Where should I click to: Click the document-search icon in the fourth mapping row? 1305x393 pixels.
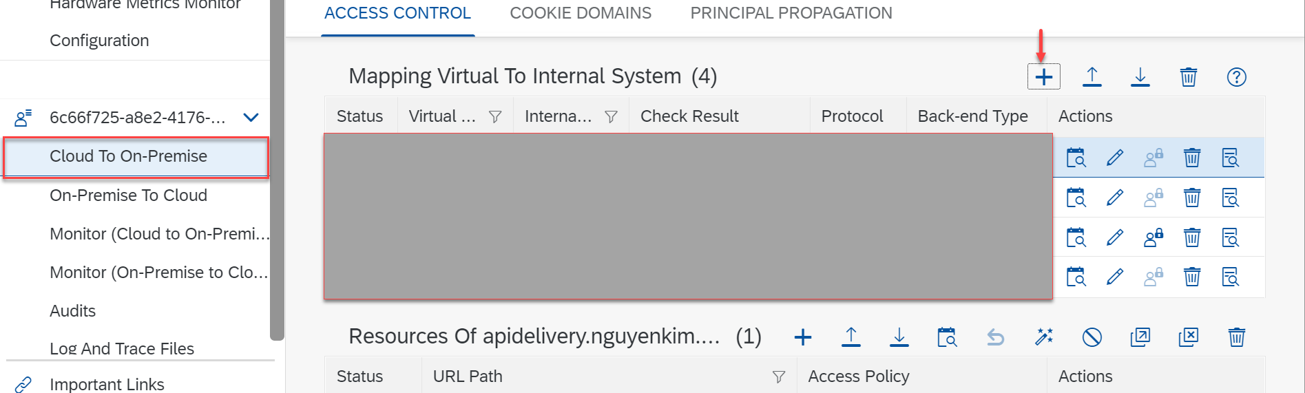[1230, 277]
